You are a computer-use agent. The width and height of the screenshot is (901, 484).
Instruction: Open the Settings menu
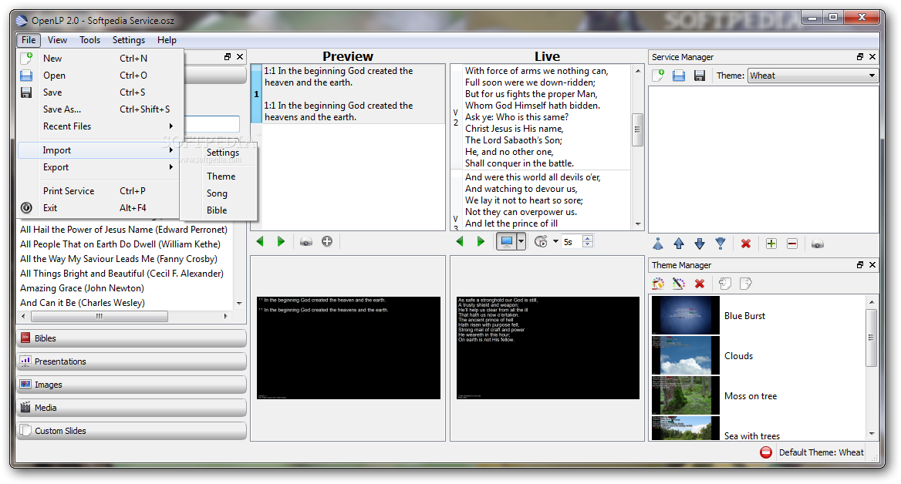tap(129, 40)
